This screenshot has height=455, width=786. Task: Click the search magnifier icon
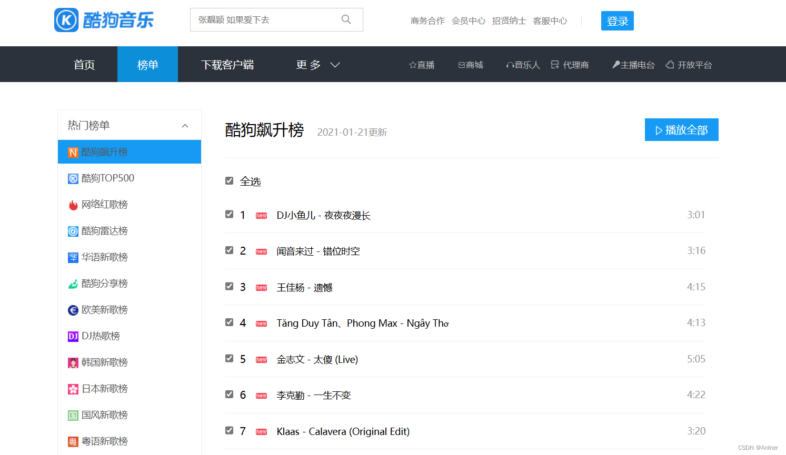coord(346,19)
